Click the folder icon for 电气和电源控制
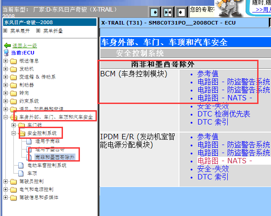This screenshot has width=271, height=216. click(x=13, y=190)
